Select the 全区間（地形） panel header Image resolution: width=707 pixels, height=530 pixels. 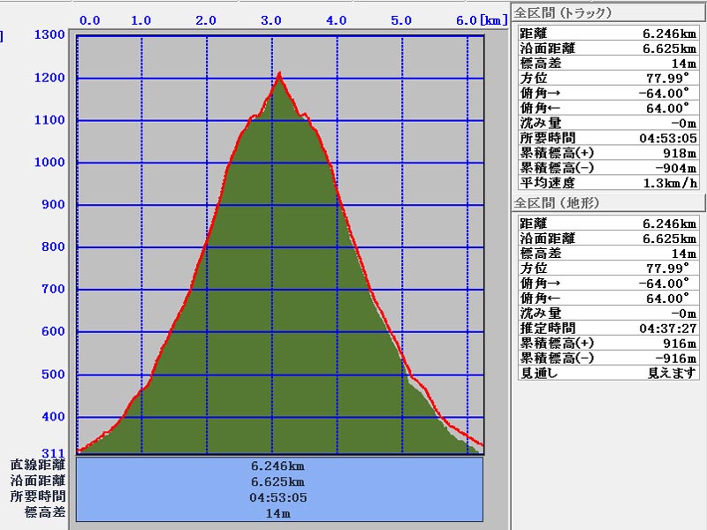(557, 203)
